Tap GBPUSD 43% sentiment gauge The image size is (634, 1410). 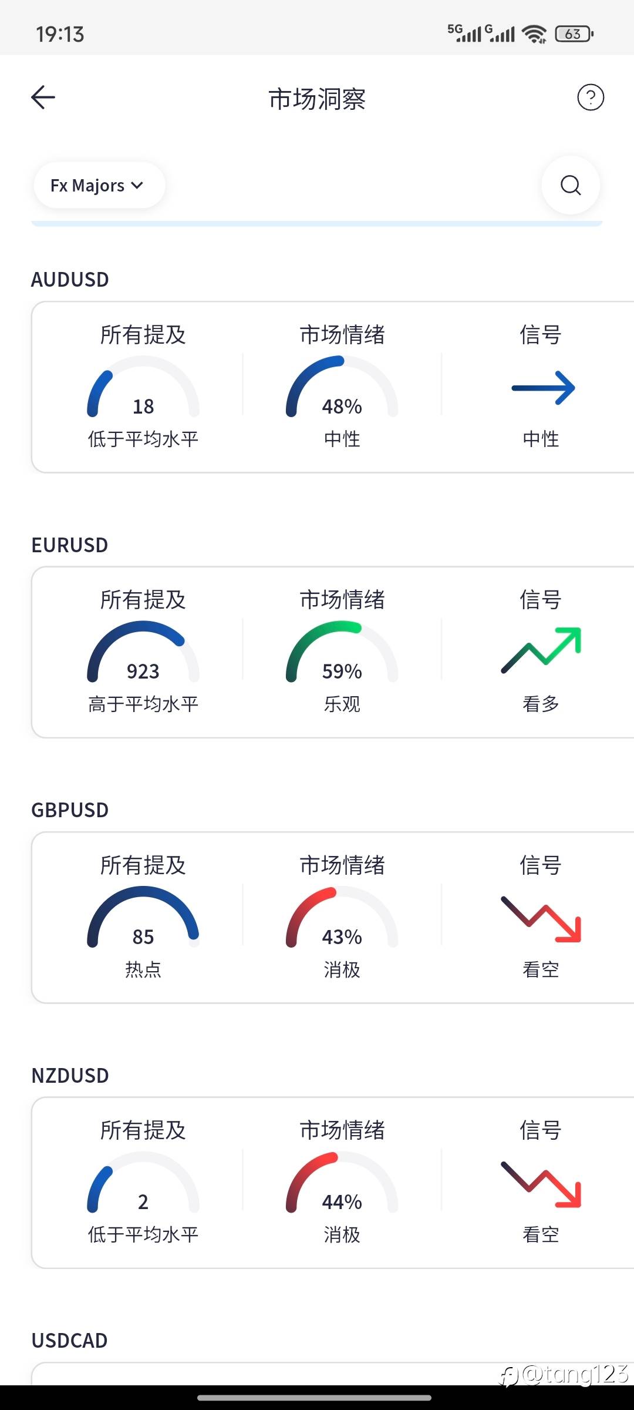342,917
